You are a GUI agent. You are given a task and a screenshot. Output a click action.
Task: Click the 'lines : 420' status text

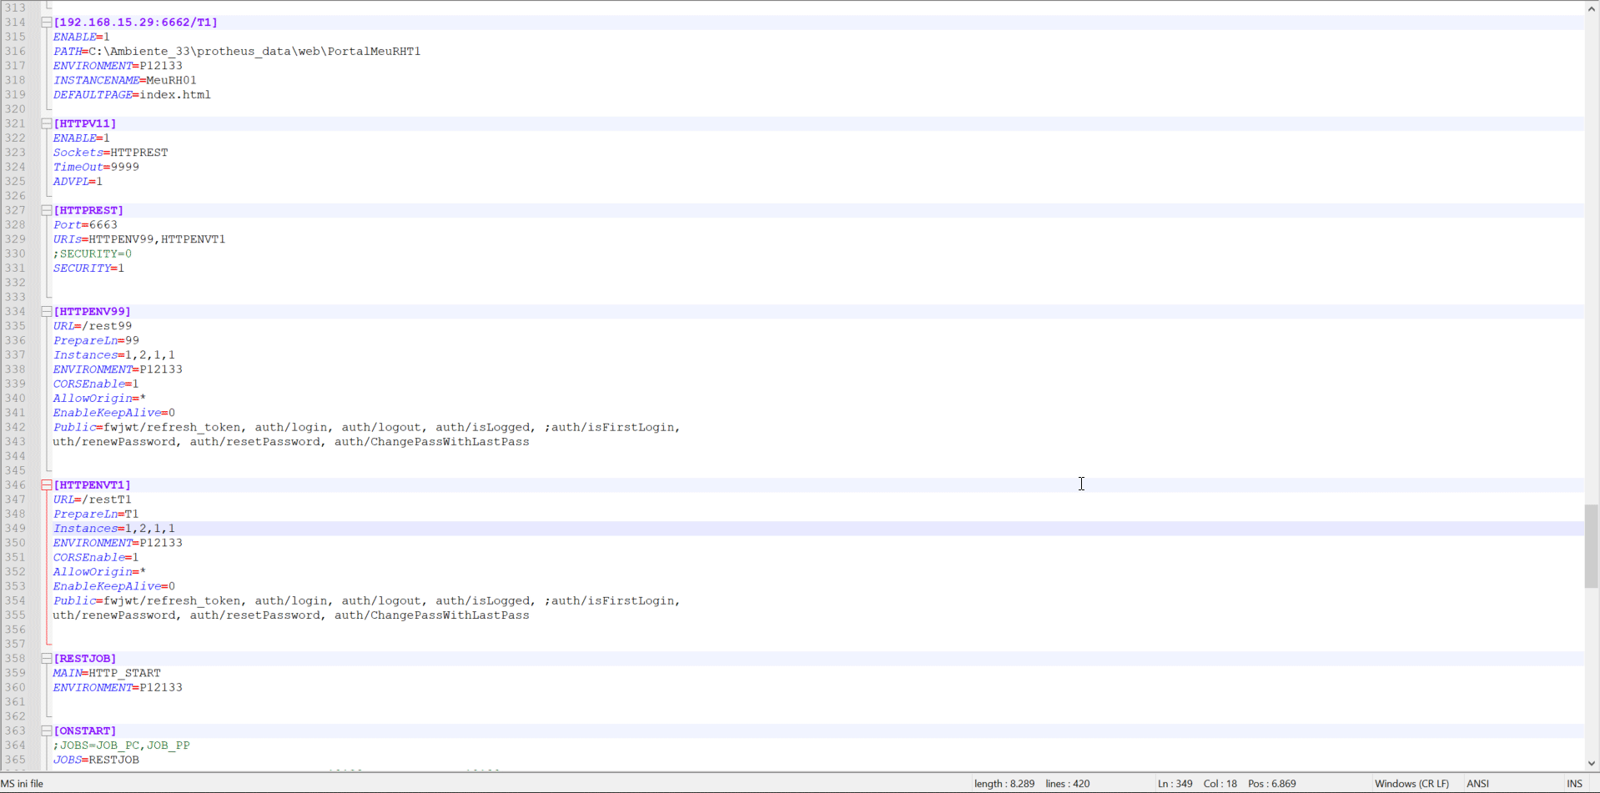(1068, 784)
